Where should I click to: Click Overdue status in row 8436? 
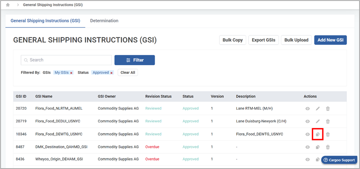pyautogui.click(x=152, y=159)
